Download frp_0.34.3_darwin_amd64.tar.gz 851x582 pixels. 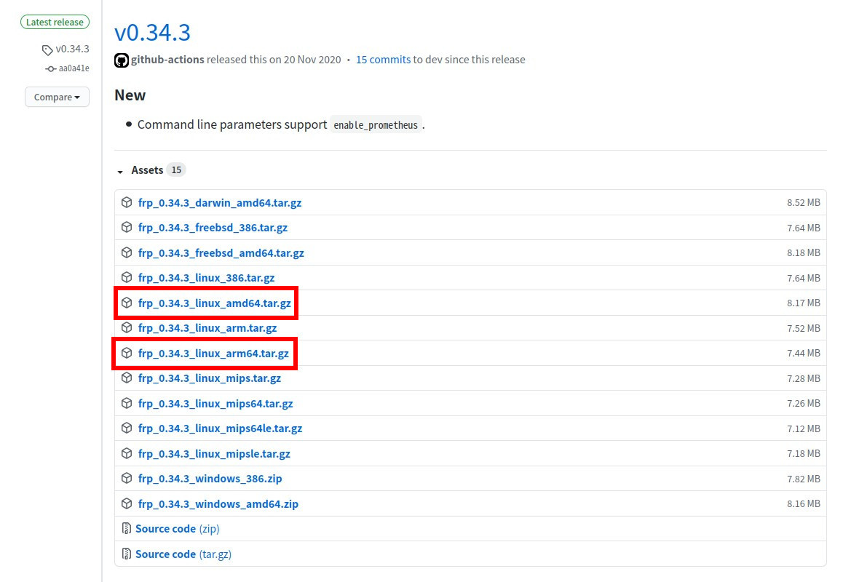pos(220,202)
